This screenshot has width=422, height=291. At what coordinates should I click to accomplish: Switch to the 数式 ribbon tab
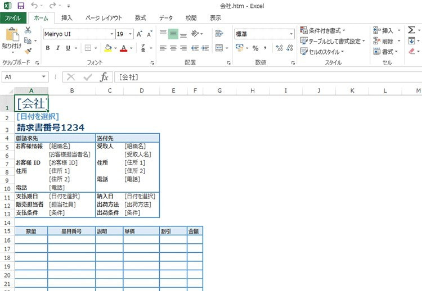(x=140, y=17)
